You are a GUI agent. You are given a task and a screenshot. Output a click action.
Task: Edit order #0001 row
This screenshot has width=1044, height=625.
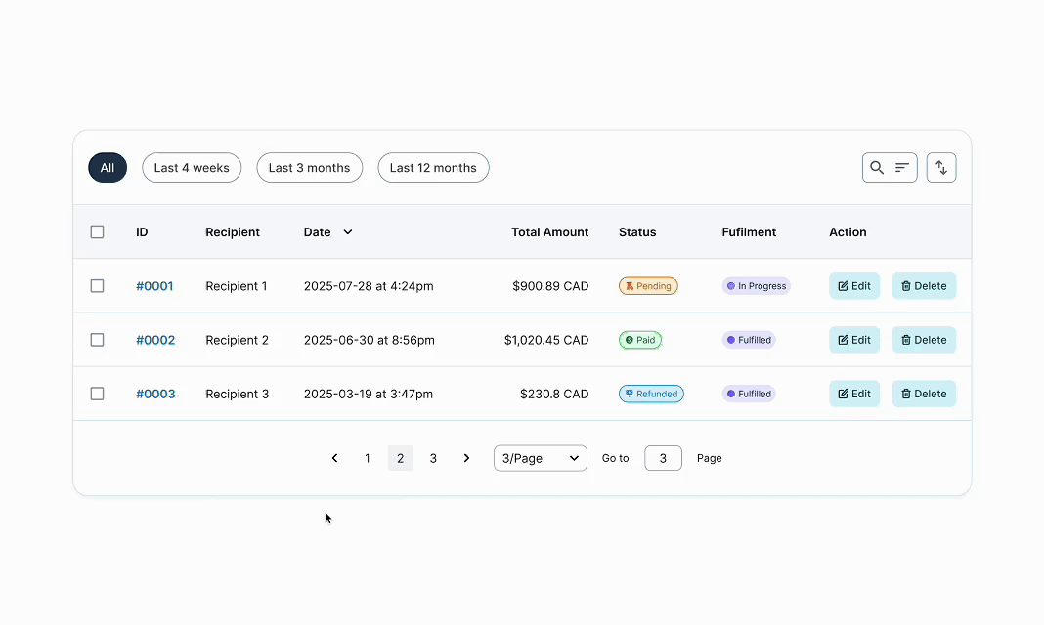[x=854, y=286]
